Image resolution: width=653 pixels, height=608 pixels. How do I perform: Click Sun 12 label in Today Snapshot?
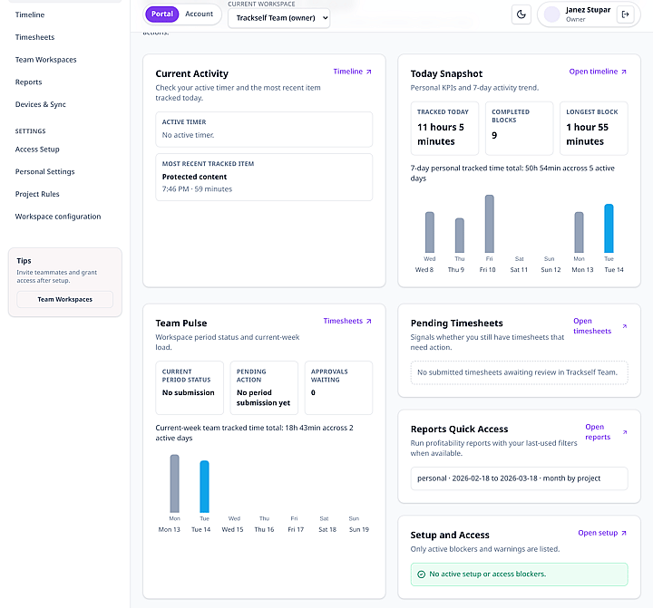pos(551,270)
